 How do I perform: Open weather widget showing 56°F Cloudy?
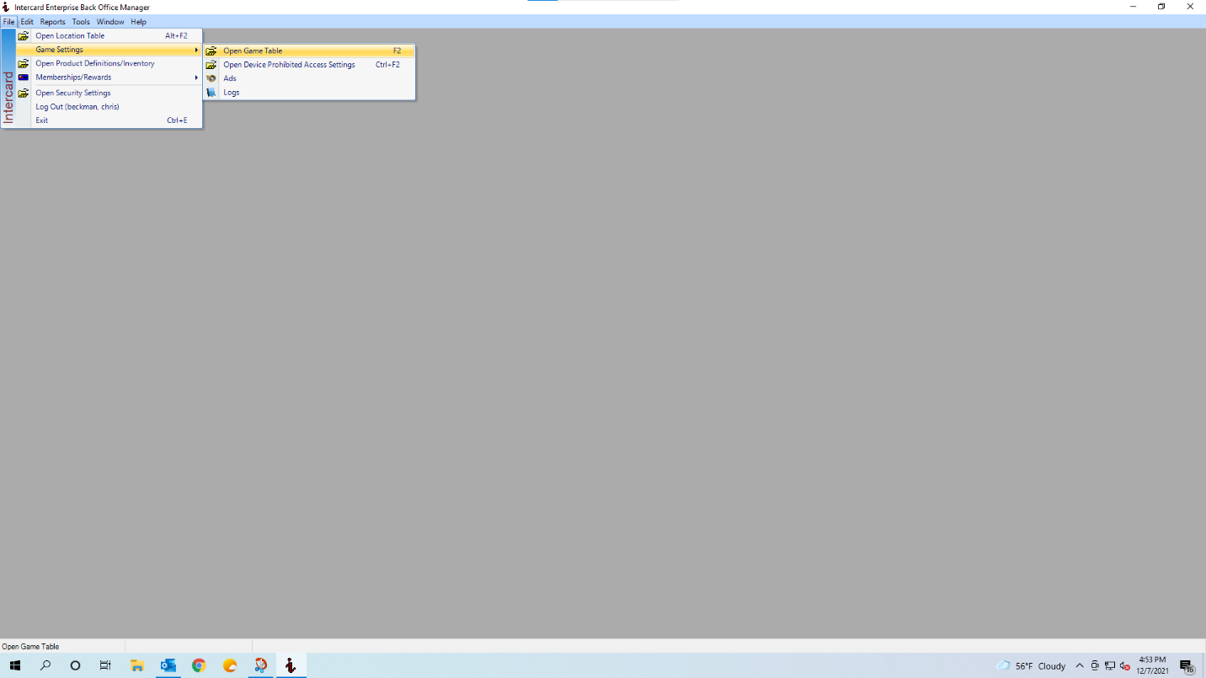coord(1031,665)
